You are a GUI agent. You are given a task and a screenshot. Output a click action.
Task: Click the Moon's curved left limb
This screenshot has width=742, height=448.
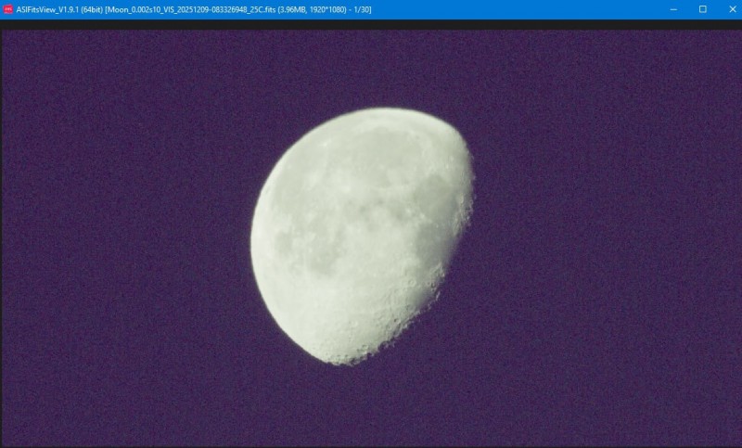(254, 232)
